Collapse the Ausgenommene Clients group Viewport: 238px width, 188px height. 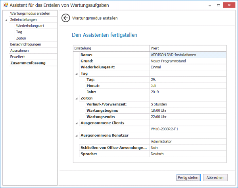77,123
